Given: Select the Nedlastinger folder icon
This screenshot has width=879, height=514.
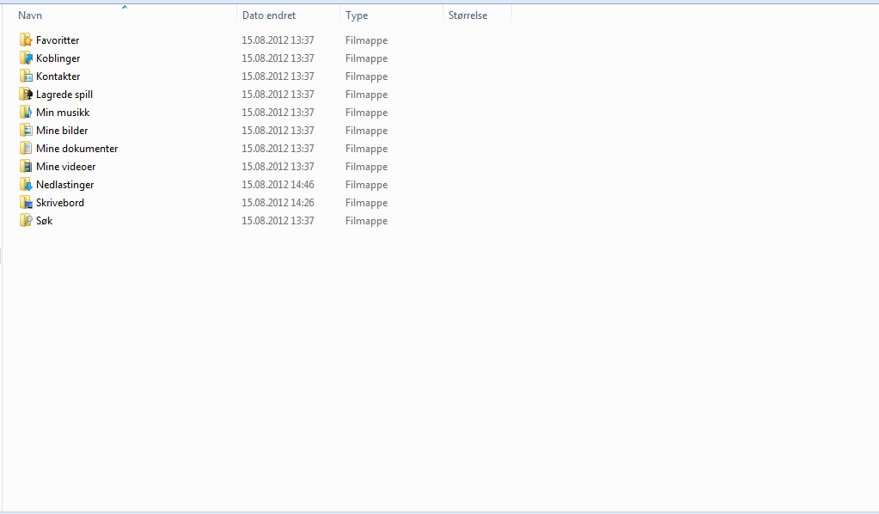Looking at the screenshot, I should click(x=26, y=185).
